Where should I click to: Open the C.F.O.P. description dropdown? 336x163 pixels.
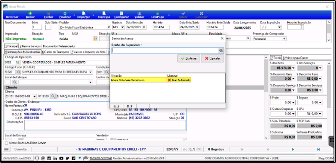(91, 72)
